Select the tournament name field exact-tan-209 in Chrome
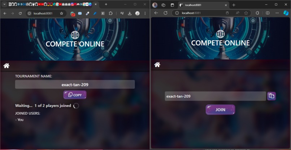Viewport: 291px width, 150px height. coord(75,85)
